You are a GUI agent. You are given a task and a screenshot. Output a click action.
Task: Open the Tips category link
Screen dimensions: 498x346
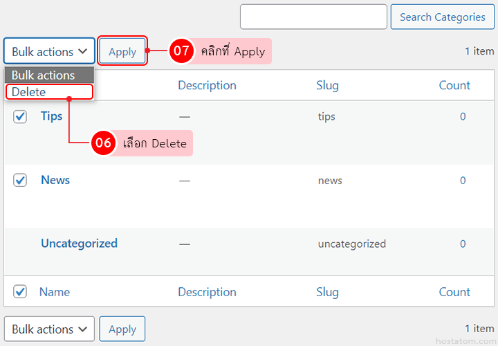tap(52, 116)
